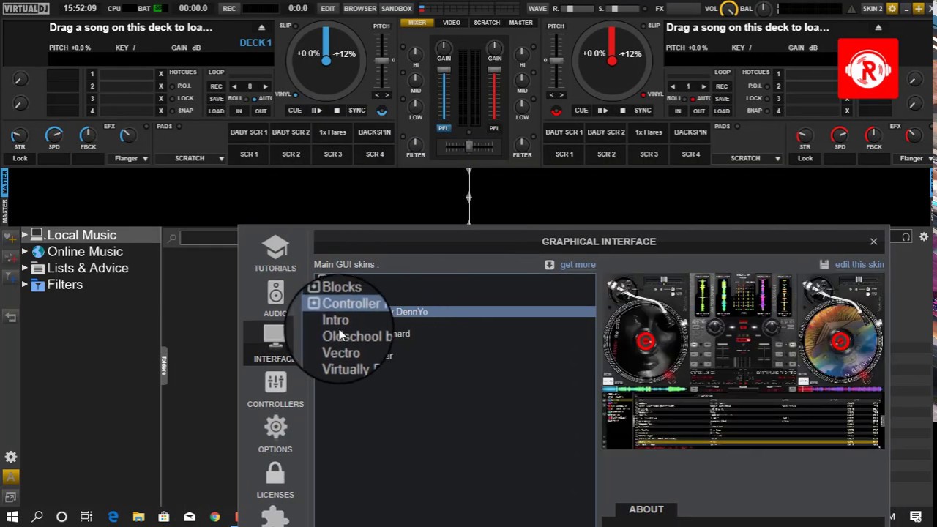Click the back arrow icon in browser sidebar

pyautogui.click(x=10, y=317)
